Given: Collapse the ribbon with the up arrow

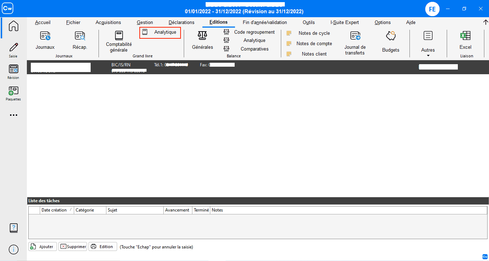Looking at the screenshot, I should [x=485, y=22].
